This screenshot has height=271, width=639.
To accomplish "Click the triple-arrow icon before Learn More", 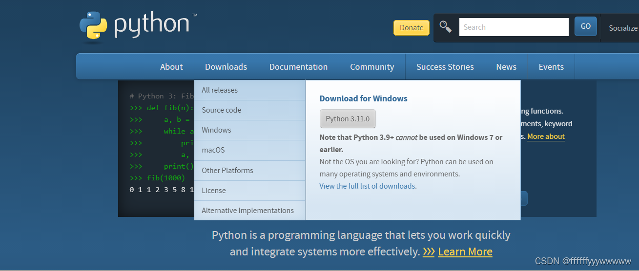I will point(429,252).
